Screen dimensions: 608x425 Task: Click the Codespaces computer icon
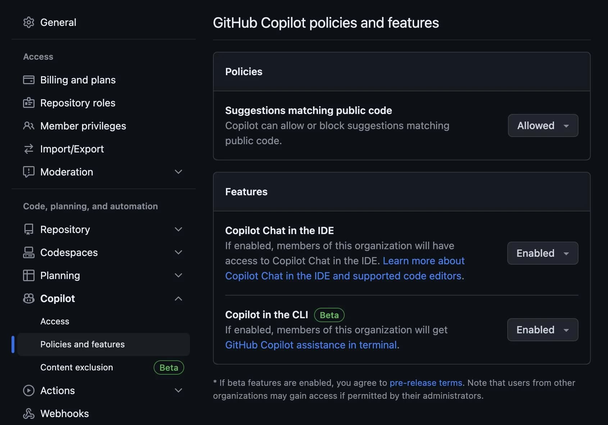(x=29, y=252)
